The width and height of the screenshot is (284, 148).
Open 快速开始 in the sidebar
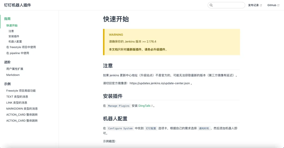[x=12, y=25]
